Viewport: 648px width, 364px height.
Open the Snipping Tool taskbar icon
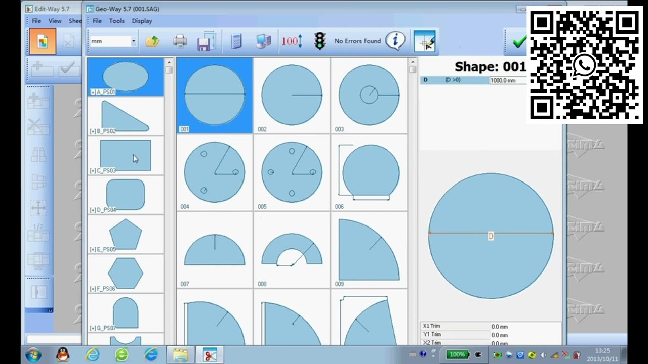pos(210,355)
